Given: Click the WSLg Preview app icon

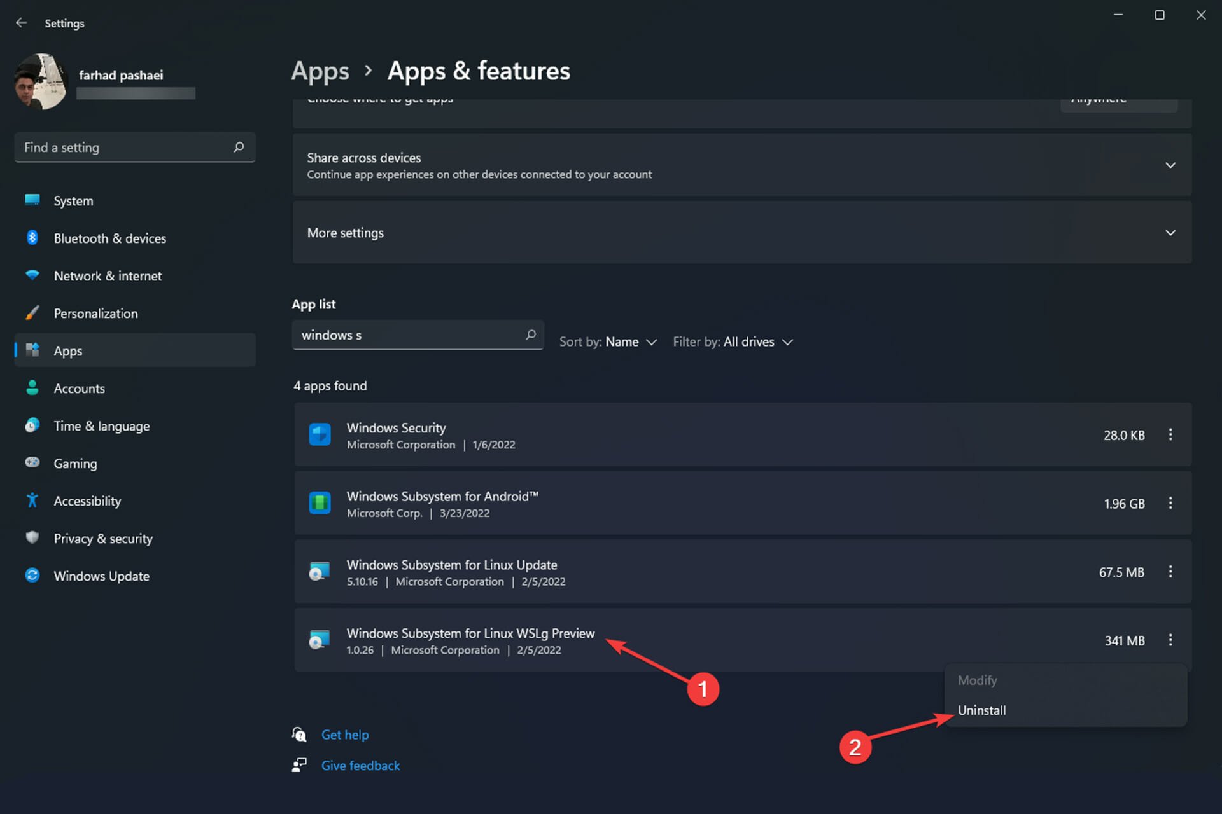Looking at the screenshot, I should (x=320, y=640).
